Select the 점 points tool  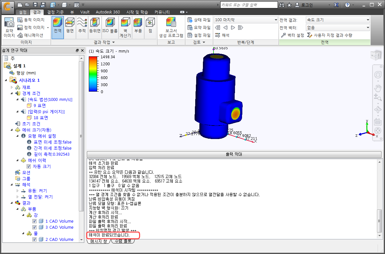tap(150, 27)
